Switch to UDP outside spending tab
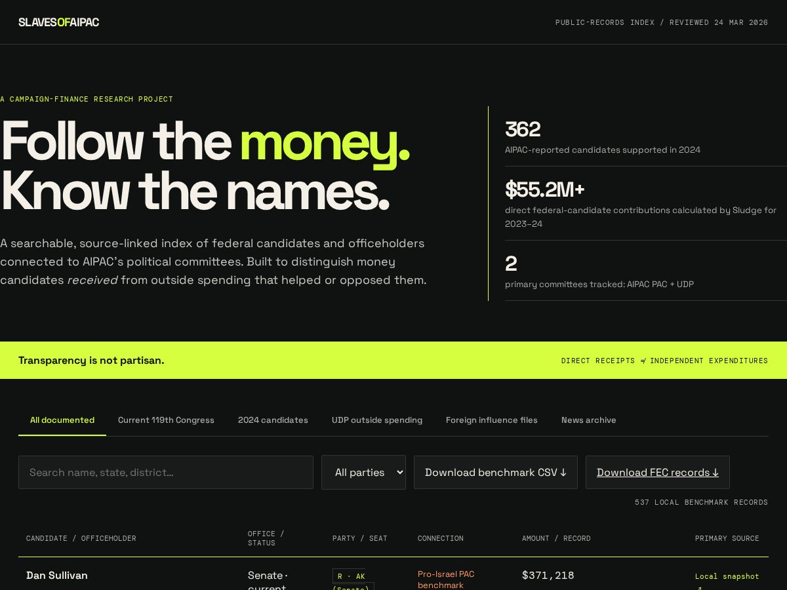The width and height of the screenshot is (787, 590). tap(377, 420)
